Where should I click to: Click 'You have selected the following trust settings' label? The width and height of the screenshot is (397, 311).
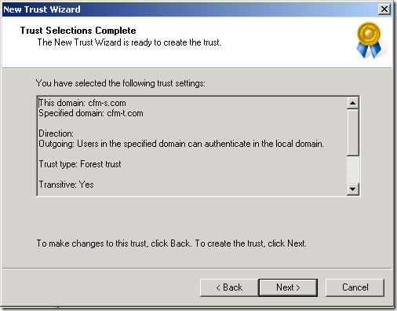[x=121, y=83]
